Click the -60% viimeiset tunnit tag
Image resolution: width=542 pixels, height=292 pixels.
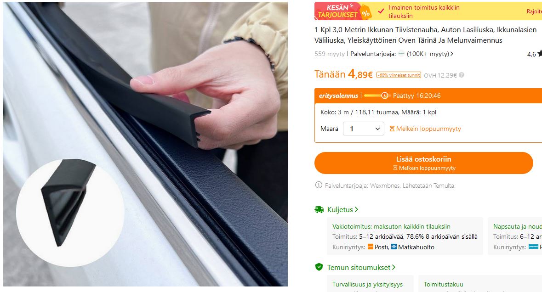(399, 75)
